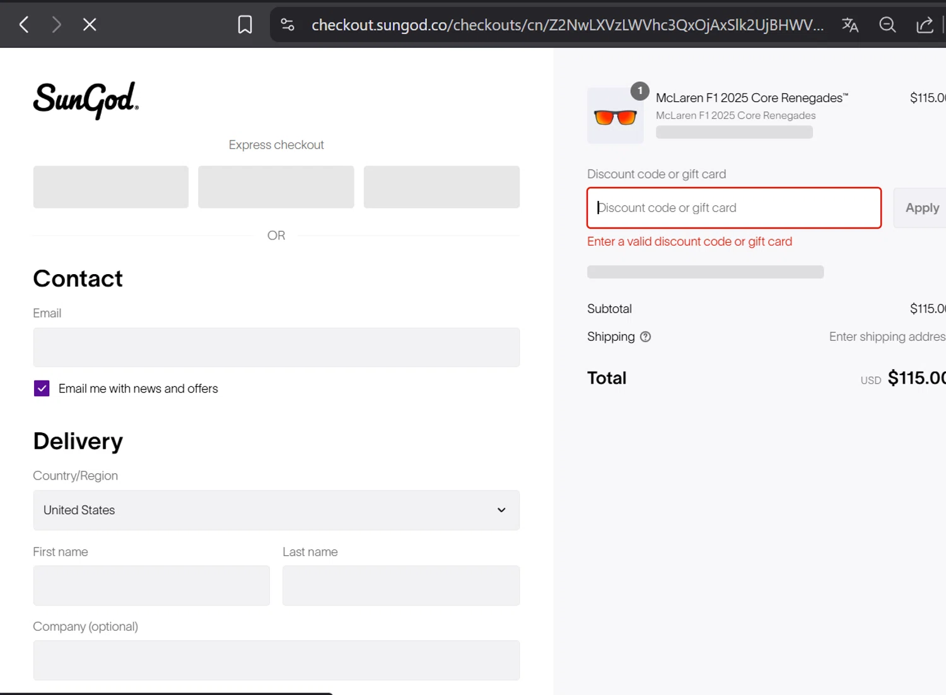Screen dimensions: 946x695
Task: Open the SunGod logo
Action: coord(86,100)
